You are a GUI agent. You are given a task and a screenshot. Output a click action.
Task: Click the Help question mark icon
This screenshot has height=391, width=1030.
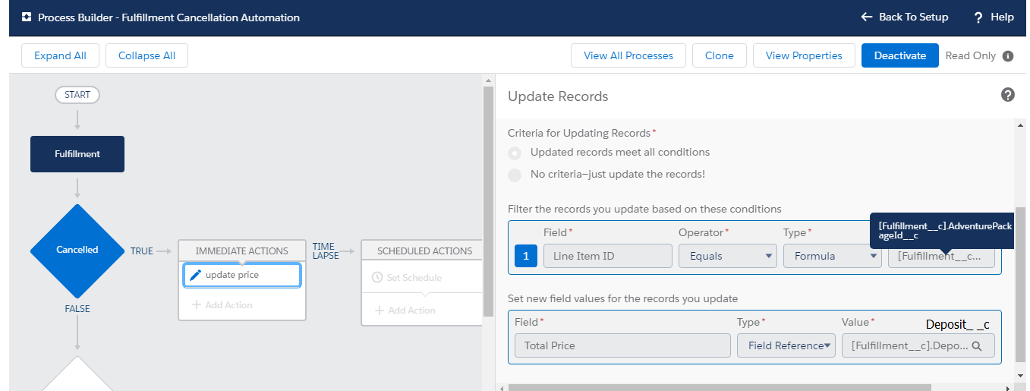tap(978, 17)
